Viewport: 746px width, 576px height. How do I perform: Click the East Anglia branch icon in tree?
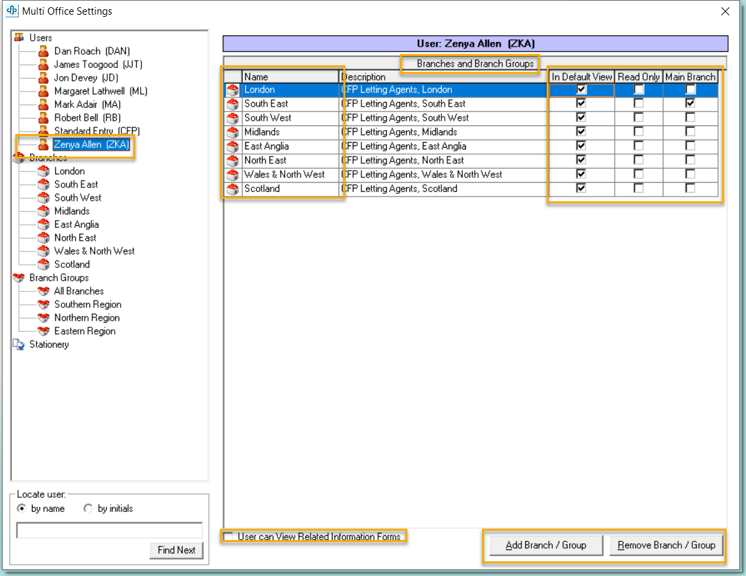click(x=44, y=224)
